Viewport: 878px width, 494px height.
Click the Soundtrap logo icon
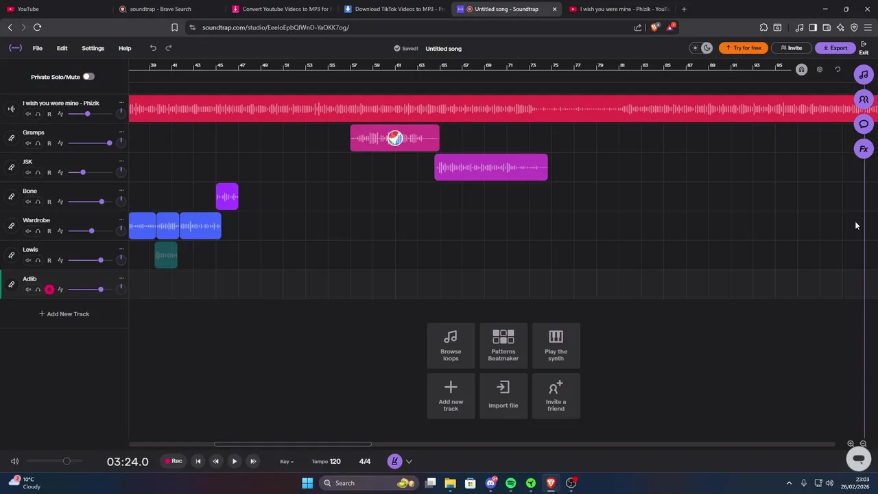coord(15,48)
